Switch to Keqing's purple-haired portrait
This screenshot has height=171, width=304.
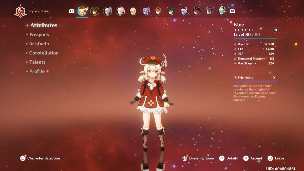click(x=146, y=11)
